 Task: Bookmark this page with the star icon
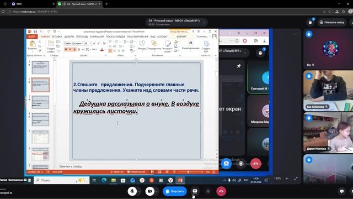[330, 12]
